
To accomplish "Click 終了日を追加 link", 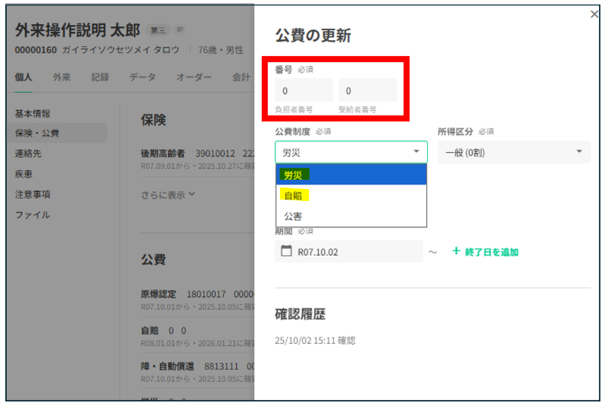I will 491,252.
